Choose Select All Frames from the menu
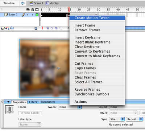 point(97,82)
